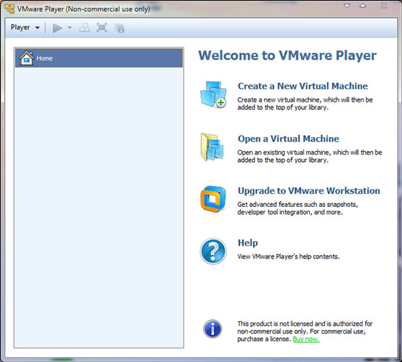The height and width of the screenshot is (362, 402).
Task: Click the 'Create a new virtual machine, which' description
Action: click(305, 104)
